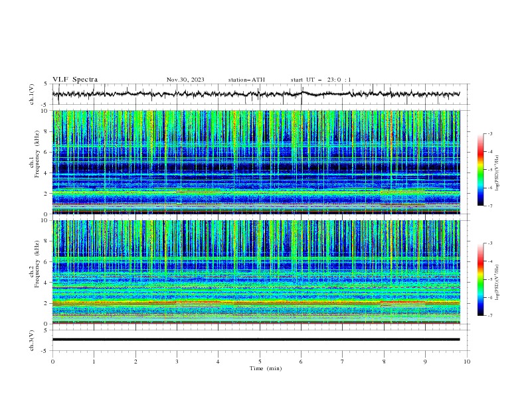The width and height of the screenshot is (526, 406).
Task: Click the 'Time (min)' axis label
Action: [x=266, y=368]
